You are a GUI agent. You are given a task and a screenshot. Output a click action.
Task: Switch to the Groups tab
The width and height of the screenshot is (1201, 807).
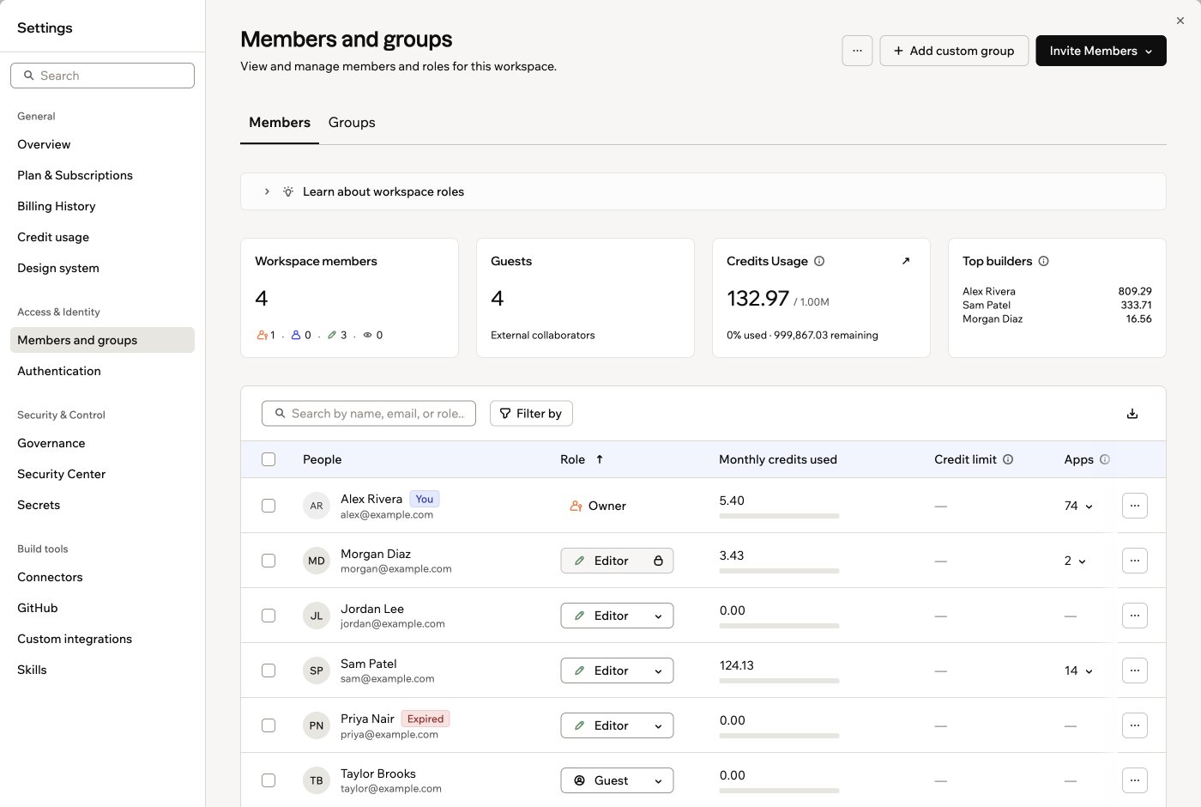352,123
